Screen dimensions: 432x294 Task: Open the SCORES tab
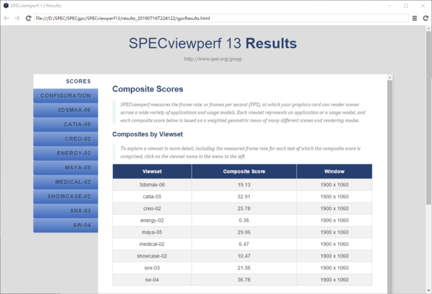pyautogui.click(x=65, y=82)
